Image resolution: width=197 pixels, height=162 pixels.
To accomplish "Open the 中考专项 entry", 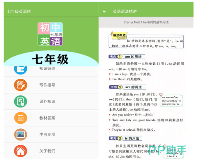I will [47, 134].
